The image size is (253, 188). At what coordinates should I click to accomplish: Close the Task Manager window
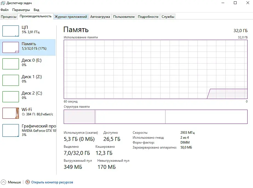pyautogui.click(x=248, y=3)
